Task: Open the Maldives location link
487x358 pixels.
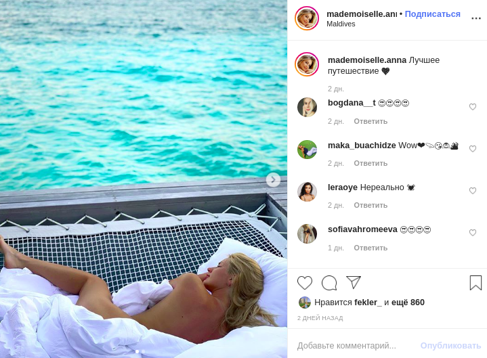Action: click(x=341, y=24)
